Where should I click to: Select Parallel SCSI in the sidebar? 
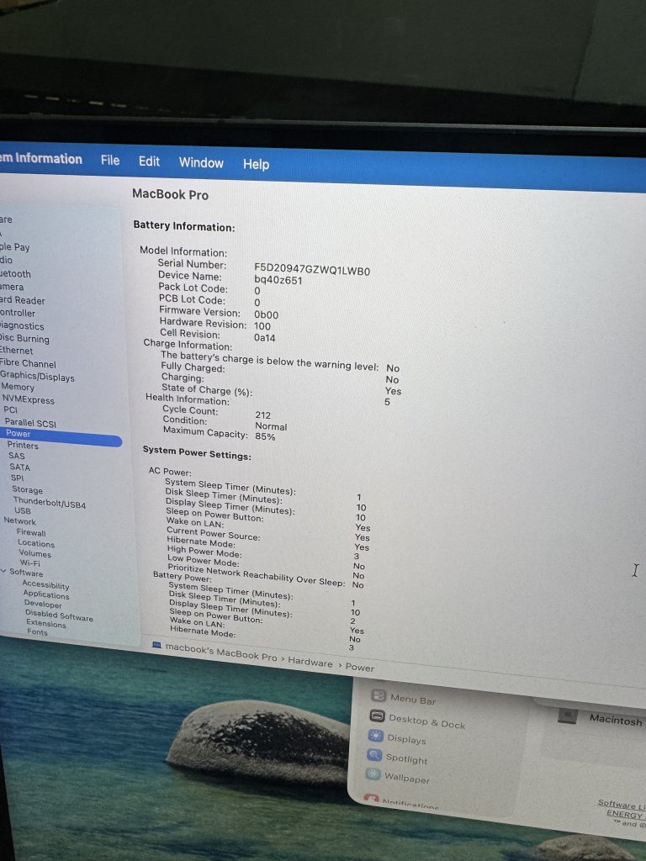point(30,422)
